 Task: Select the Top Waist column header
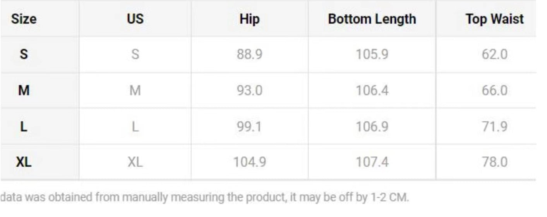(494, 19)
